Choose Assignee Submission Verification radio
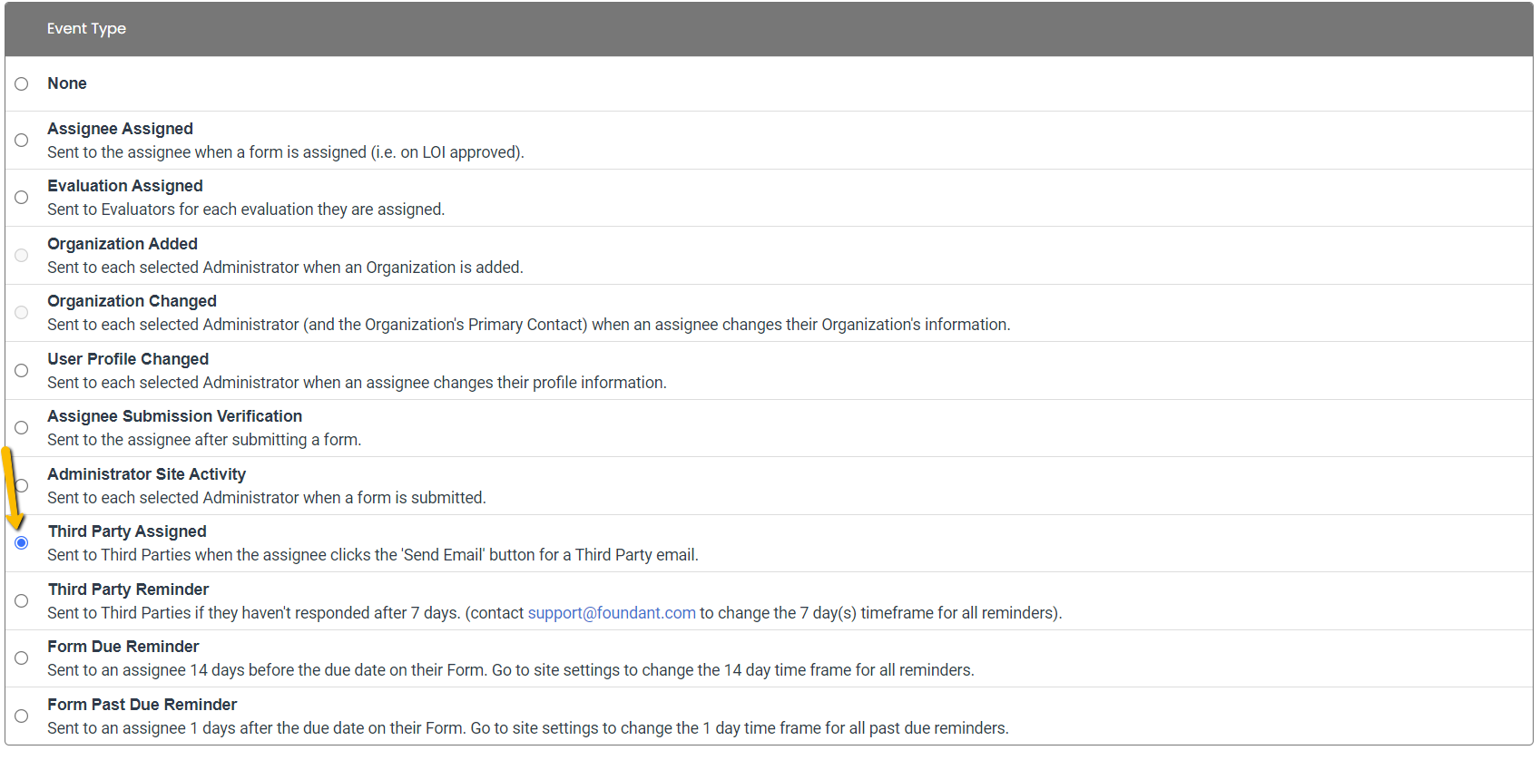This screenshot has height=760, width=1540. (22, 428)
